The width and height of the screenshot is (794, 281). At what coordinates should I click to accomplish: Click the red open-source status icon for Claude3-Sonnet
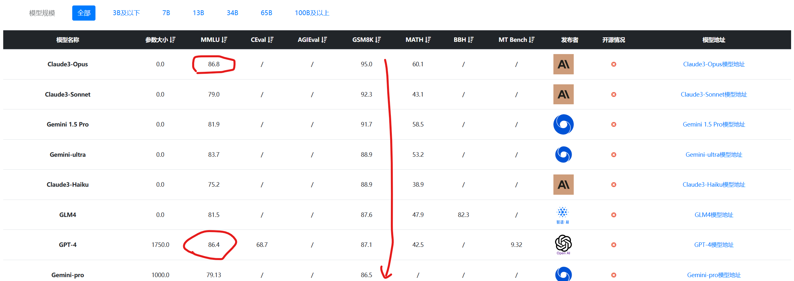[614, 94]
